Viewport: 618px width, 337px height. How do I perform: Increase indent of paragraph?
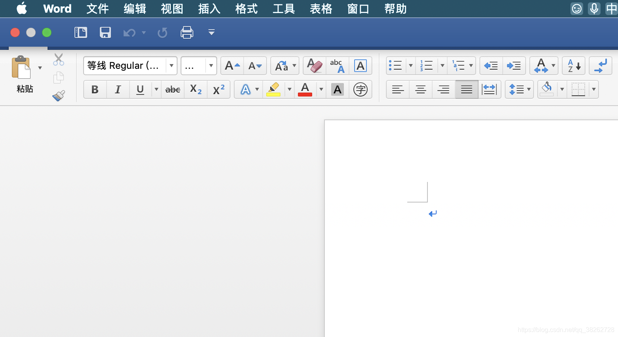514,66
